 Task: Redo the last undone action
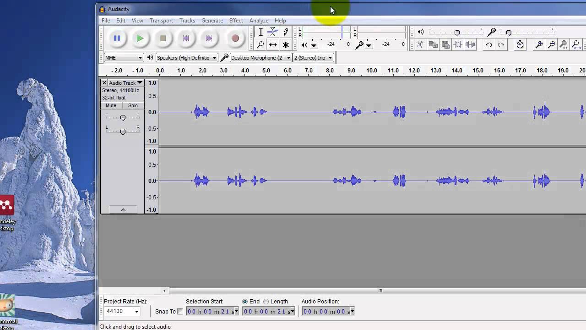[501, 44]
